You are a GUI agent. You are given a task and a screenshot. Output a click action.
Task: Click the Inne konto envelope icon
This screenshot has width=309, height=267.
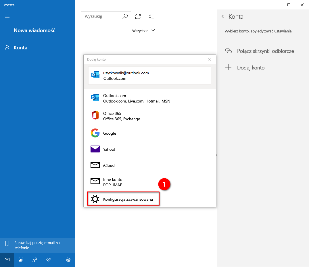(x=95, y=181)
